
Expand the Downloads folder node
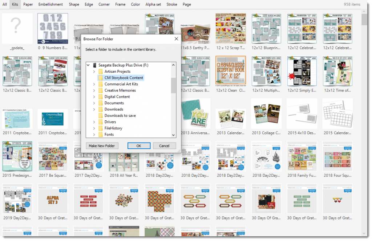(94, 109)
